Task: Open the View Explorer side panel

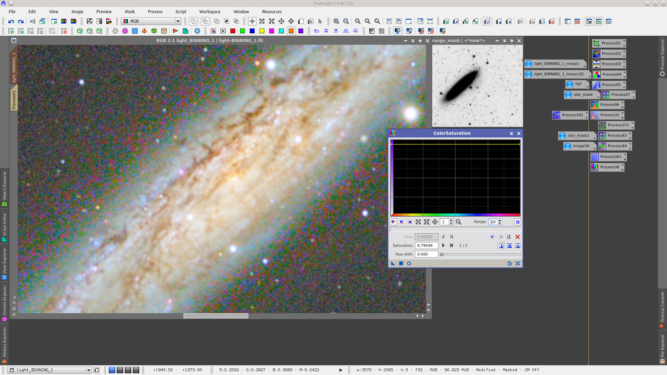Action: (5, 261)
